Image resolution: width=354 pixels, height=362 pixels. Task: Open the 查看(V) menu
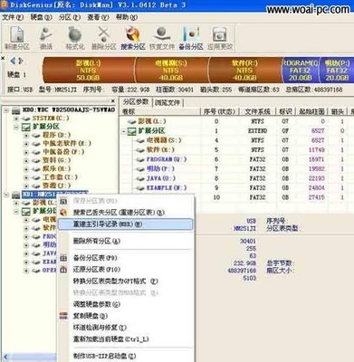98,17
